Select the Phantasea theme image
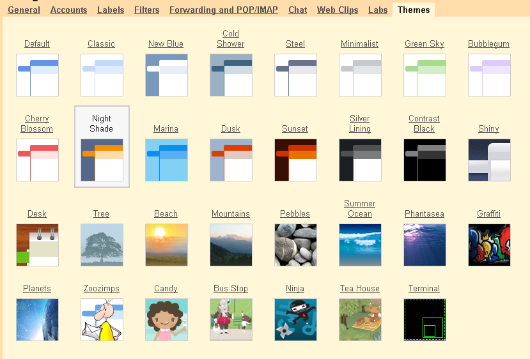Screen dimensions: 530x359 coord(425,245)
